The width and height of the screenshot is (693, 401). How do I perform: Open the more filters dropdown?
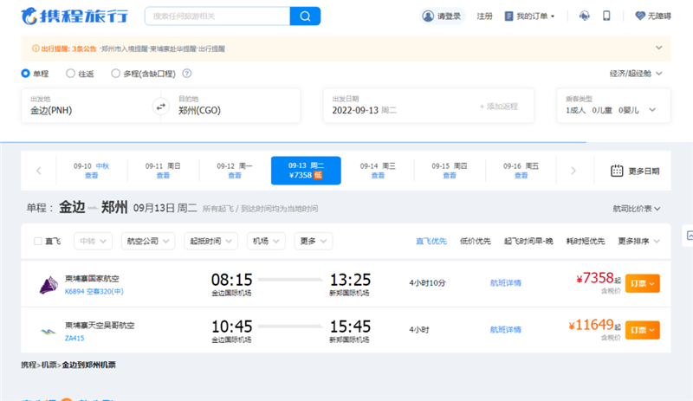tap(313, 241)
